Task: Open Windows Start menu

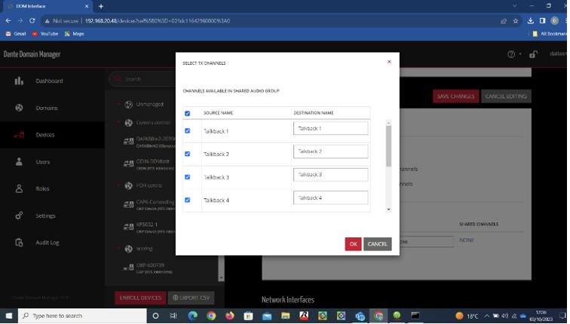Action: 9,316
